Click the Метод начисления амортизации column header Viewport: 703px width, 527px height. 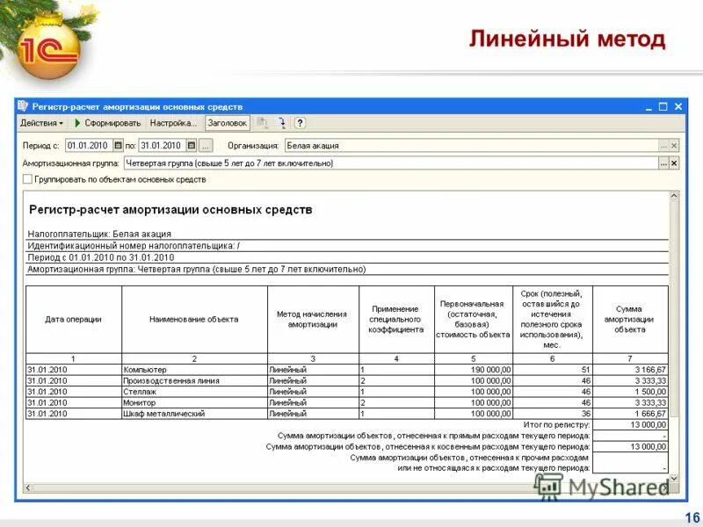(313, 320)
